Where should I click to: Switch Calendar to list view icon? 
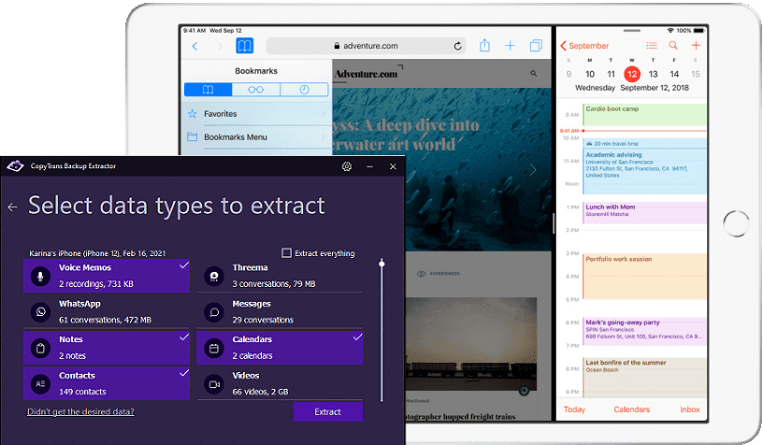[652, 46]
